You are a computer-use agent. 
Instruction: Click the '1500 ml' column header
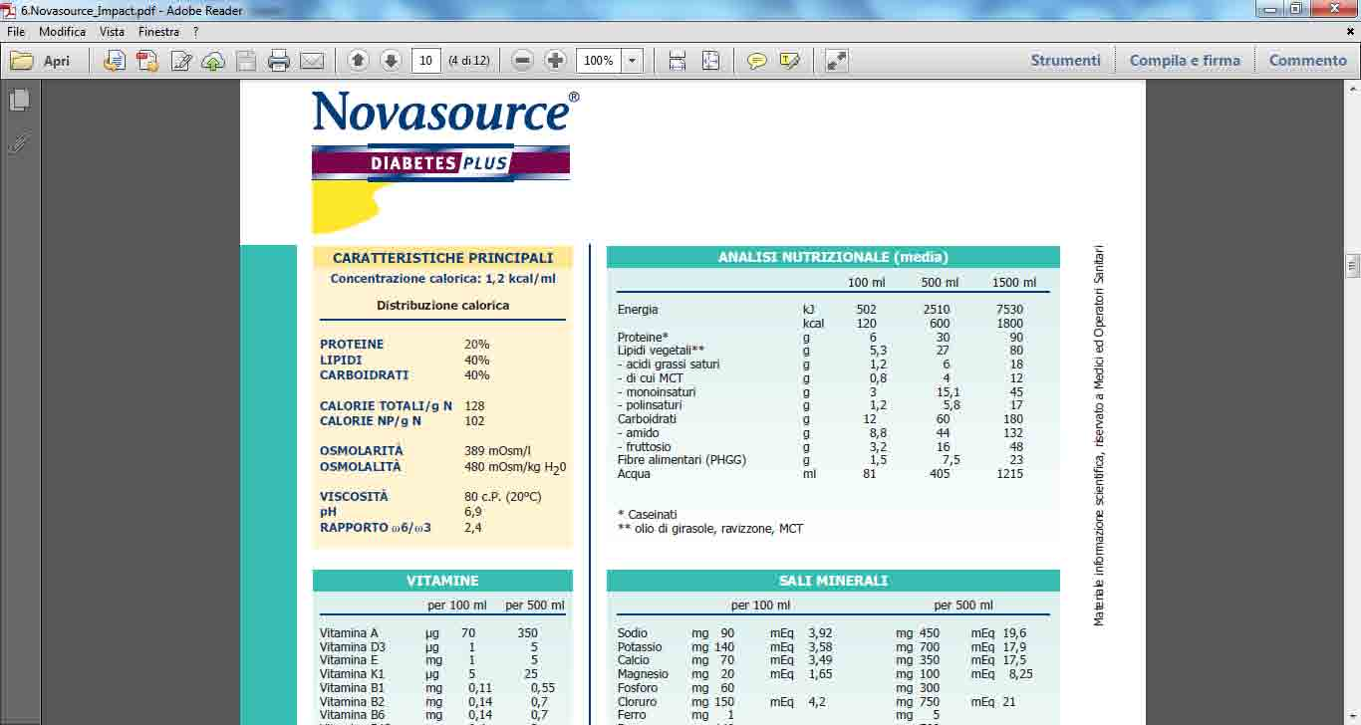click(1014, 283)
